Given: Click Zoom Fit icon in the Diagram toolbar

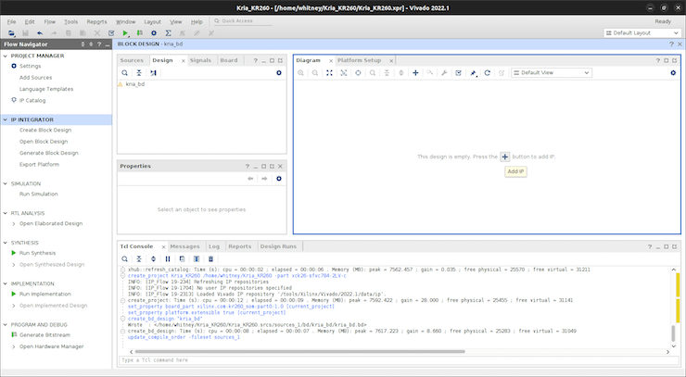Looking at the screenshot, I should click(330, 72).
